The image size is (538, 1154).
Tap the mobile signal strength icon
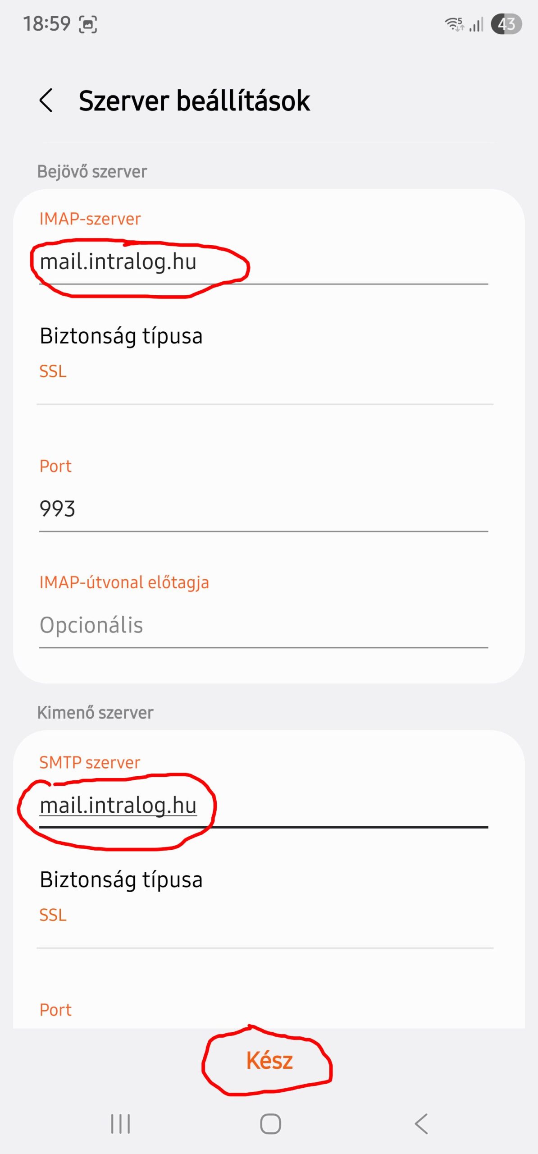click(x=476, y=24)
